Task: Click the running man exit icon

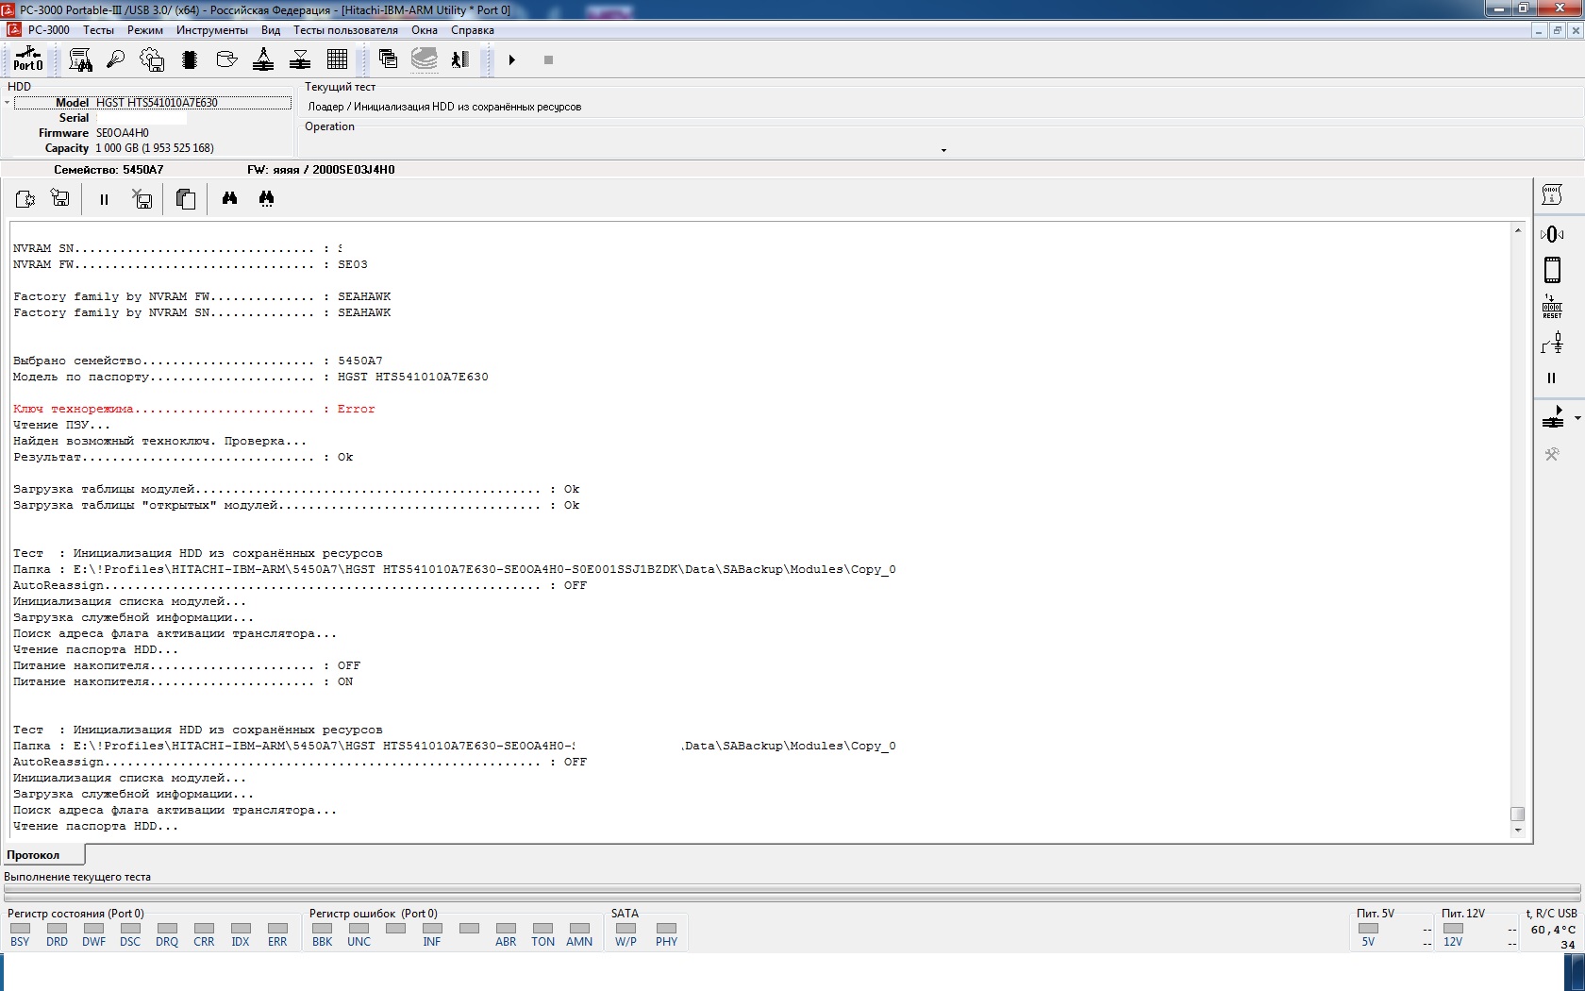Action: (460, 59)
